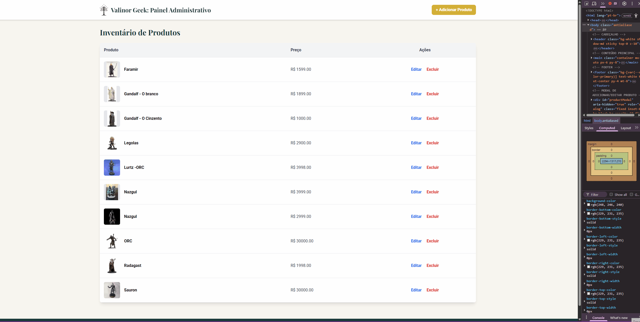The image size is (640, 322).
Task: Expand the head element node
Action: (x=588, y=20)
